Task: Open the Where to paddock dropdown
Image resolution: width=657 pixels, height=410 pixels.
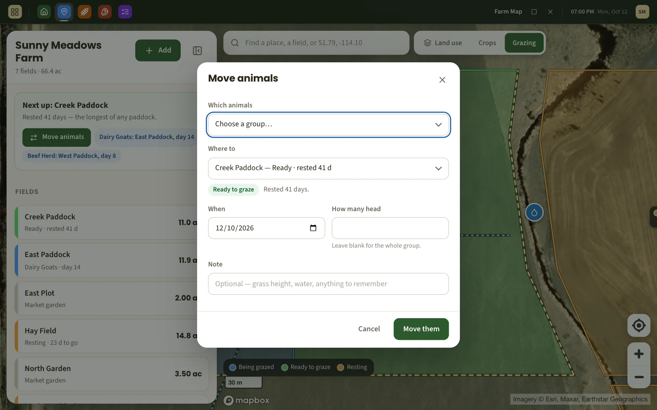Action: (328, 169)
